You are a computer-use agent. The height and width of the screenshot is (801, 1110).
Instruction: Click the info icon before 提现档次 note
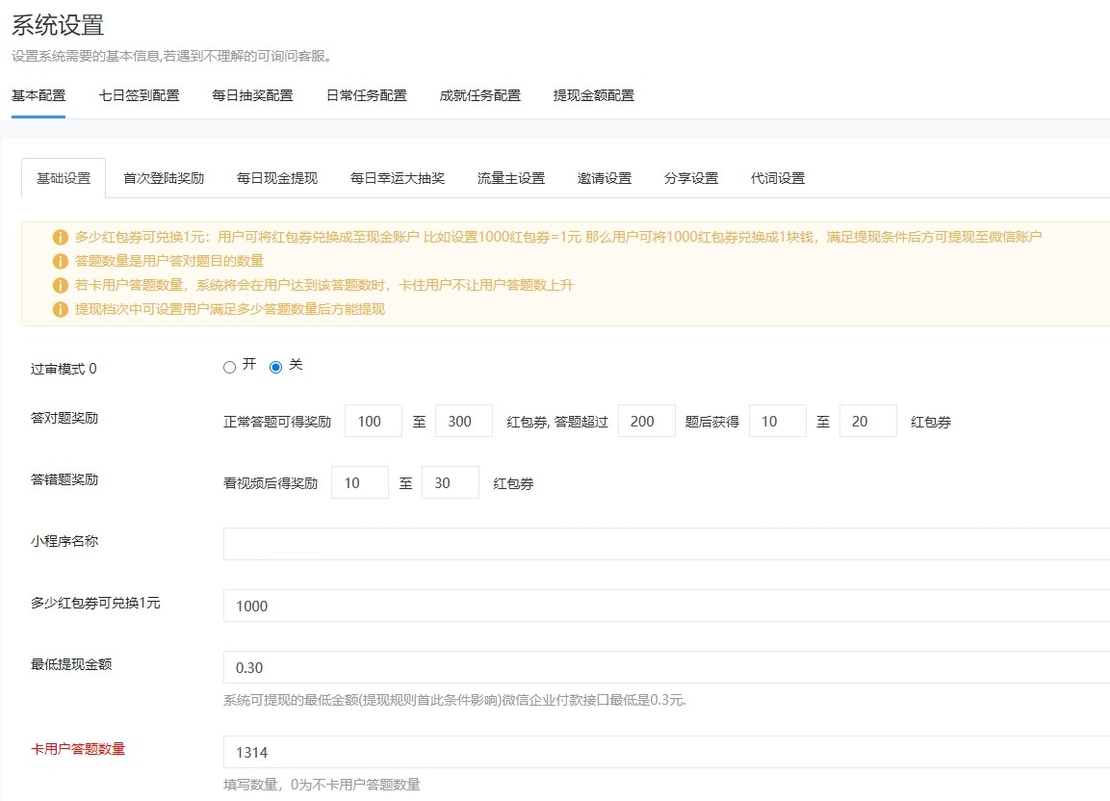coord(58,309)
